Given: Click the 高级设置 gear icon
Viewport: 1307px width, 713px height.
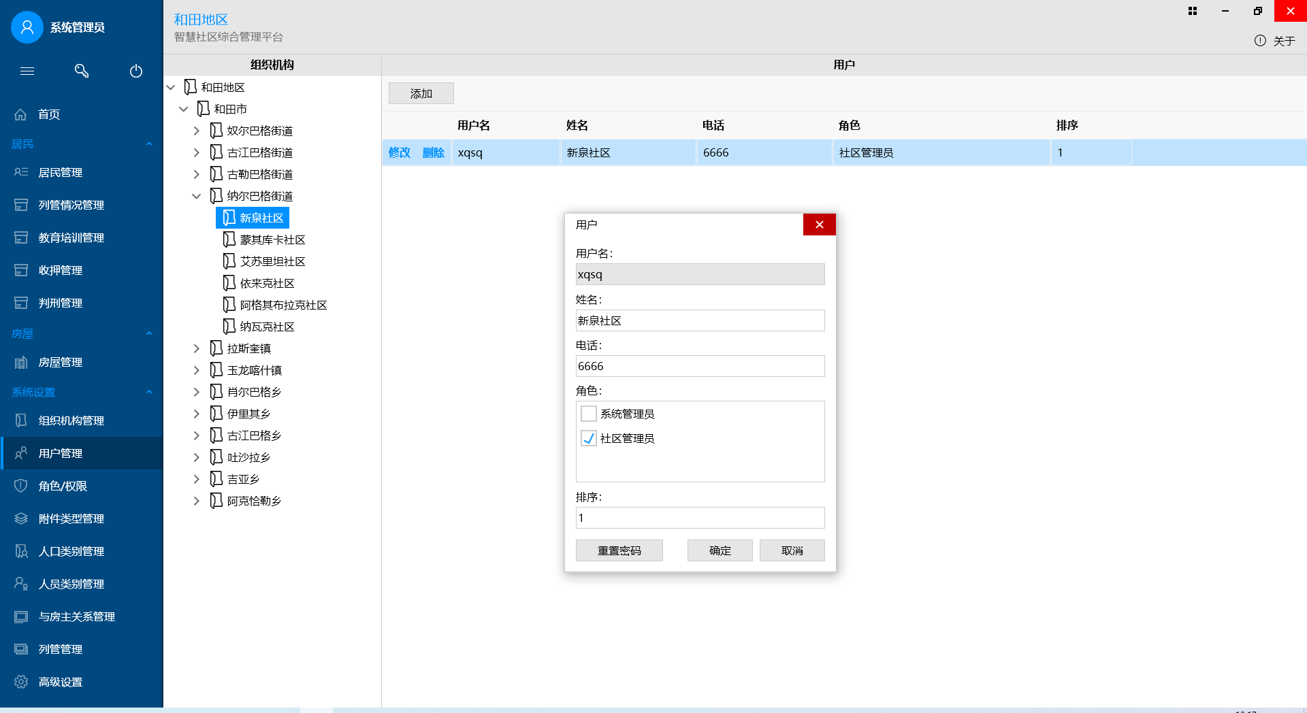Looking at the screenshot, I should pos(21,682).
